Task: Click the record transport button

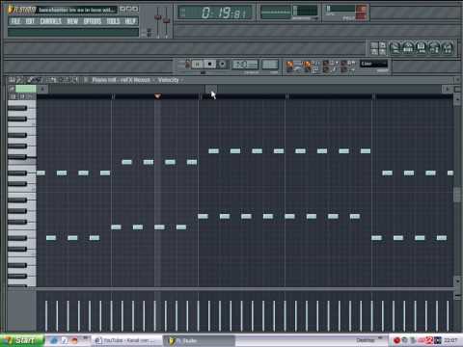Action: tap(222, 65)
